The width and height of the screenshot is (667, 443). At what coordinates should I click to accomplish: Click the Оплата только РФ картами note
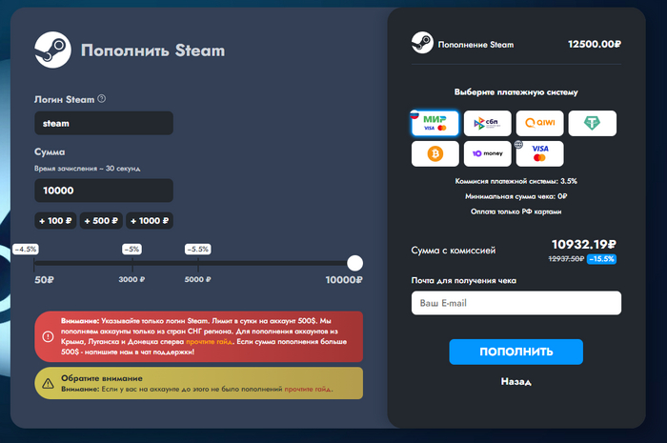(x=516, y=211)
